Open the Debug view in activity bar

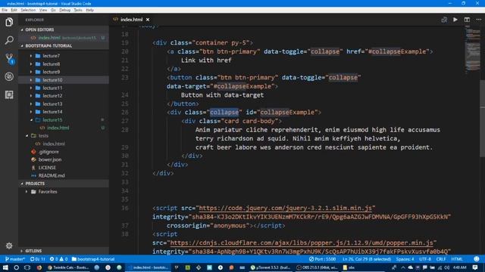point(9,76)
